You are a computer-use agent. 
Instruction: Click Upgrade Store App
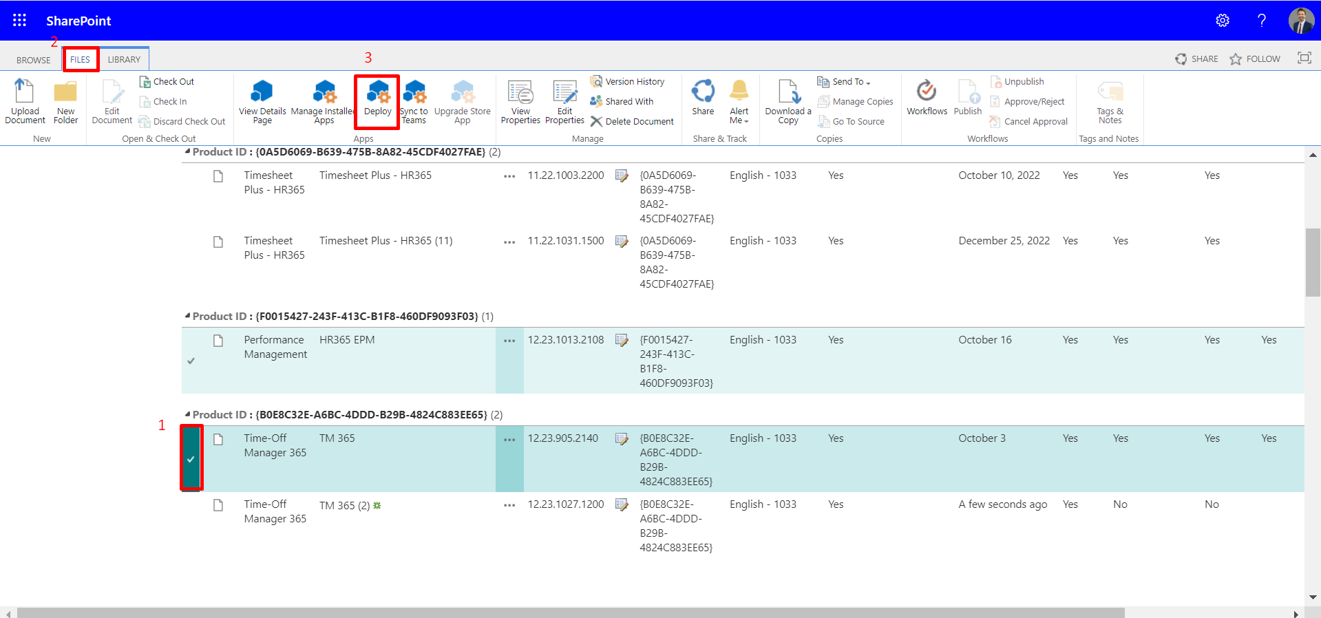point(463,101)
